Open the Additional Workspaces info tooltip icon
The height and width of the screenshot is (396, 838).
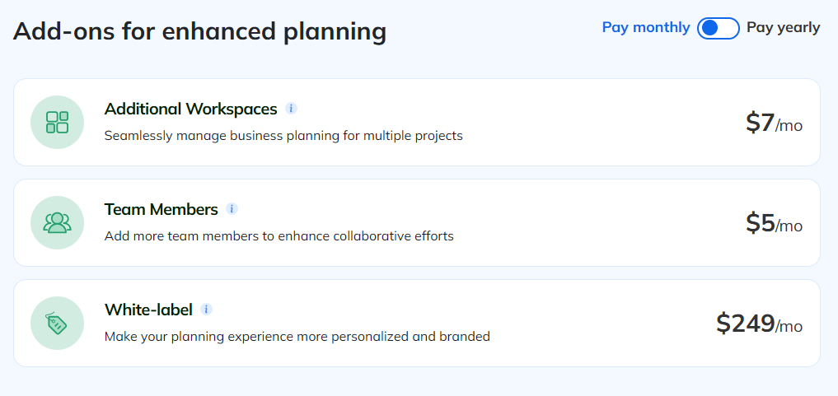[x=291, y=109]
